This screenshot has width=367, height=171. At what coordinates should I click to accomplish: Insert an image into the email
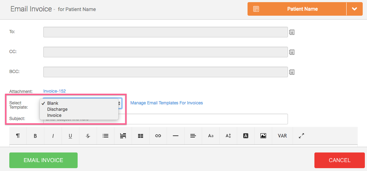[263, 136]
